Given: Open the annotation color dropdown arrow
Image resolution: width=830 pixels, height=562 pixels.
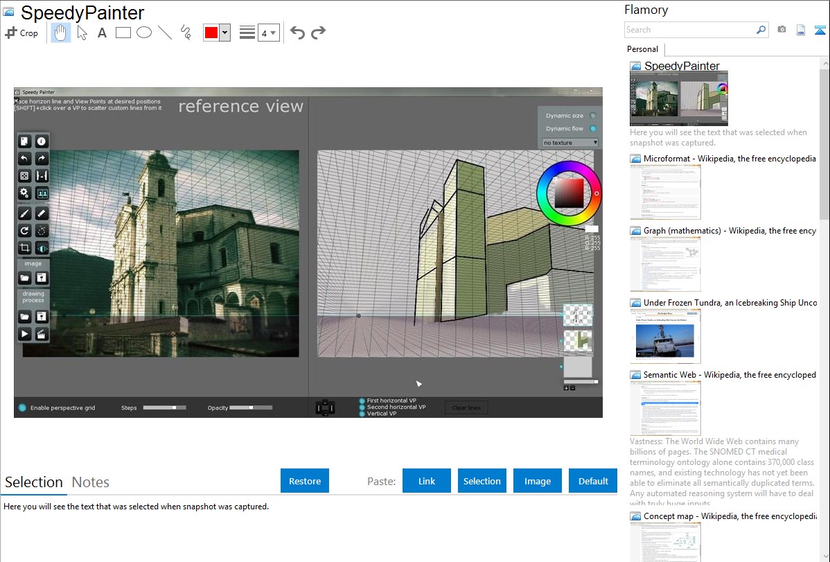Looking at the screenshot, I should coord(224,33).
